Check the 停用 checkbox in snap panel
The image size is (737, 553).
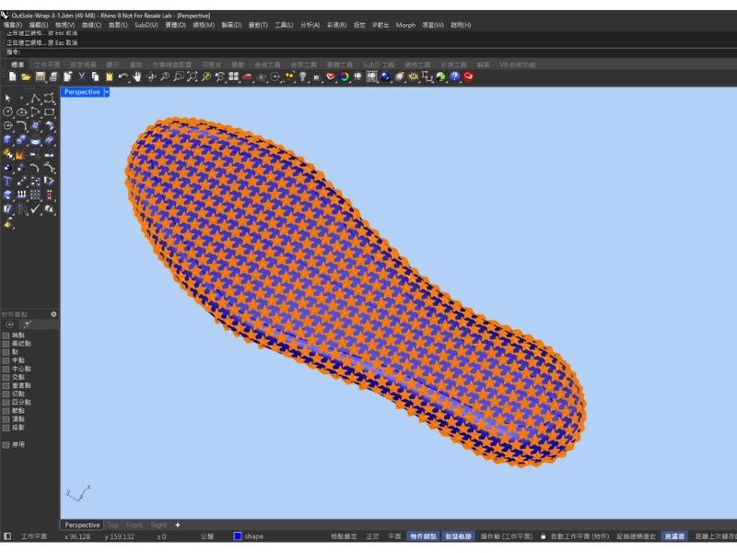(6, 444)
